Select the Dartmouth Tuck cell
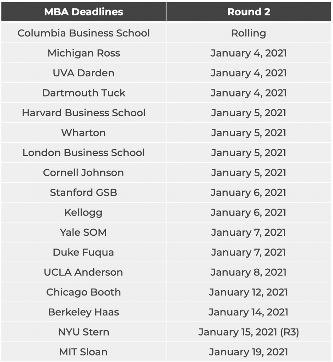 click(84, 93)
